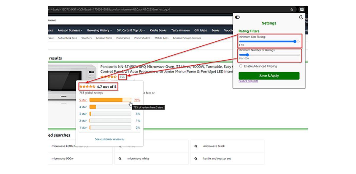Screen dimensions: 356x174
Task: Open Test's Amazon nav item
Action: click(180, 30)
